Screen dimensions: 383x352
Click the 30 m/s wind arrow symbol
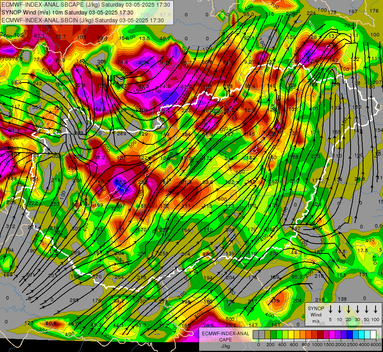[x=357, y=309]
